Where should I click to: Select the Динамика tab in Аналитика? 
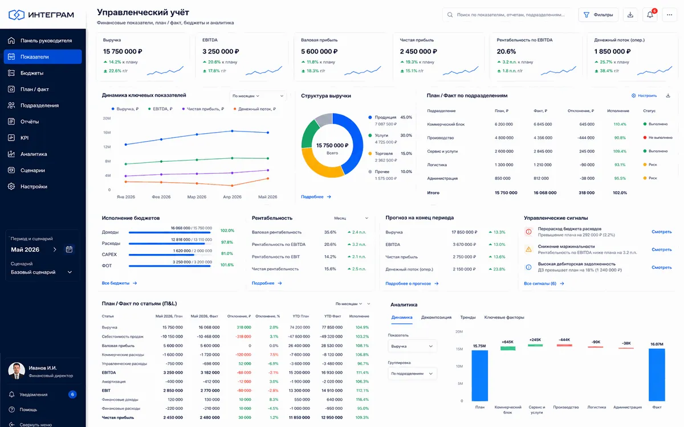[x=402, y=317]
